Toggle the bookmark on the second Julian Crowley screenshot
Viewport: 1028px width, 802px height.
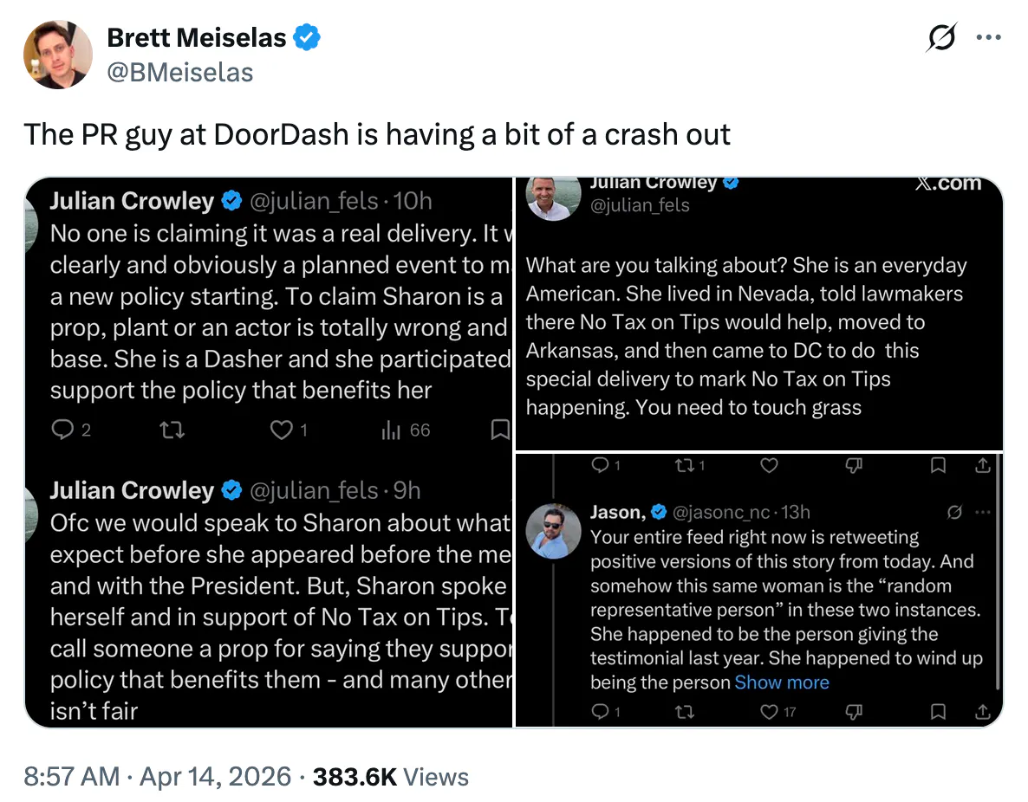[x=938, y=465]
